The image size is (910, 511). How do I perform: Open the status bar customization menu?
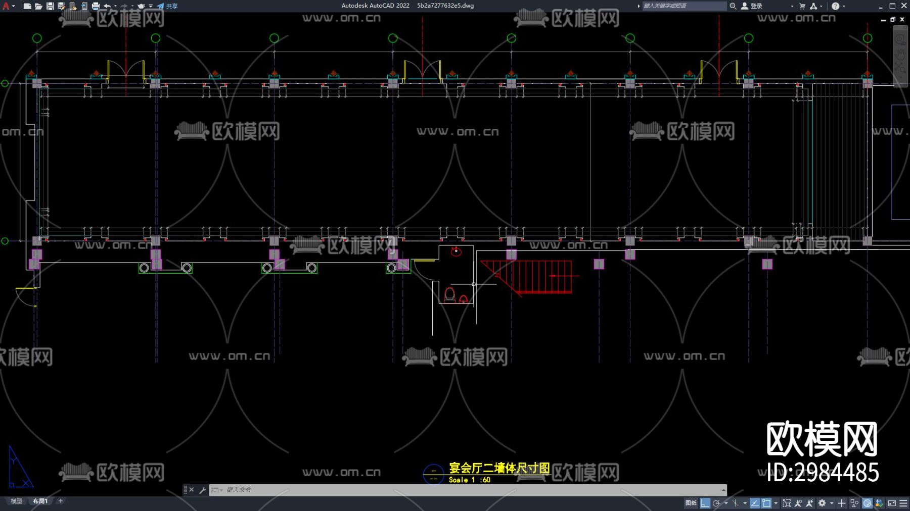903,503
